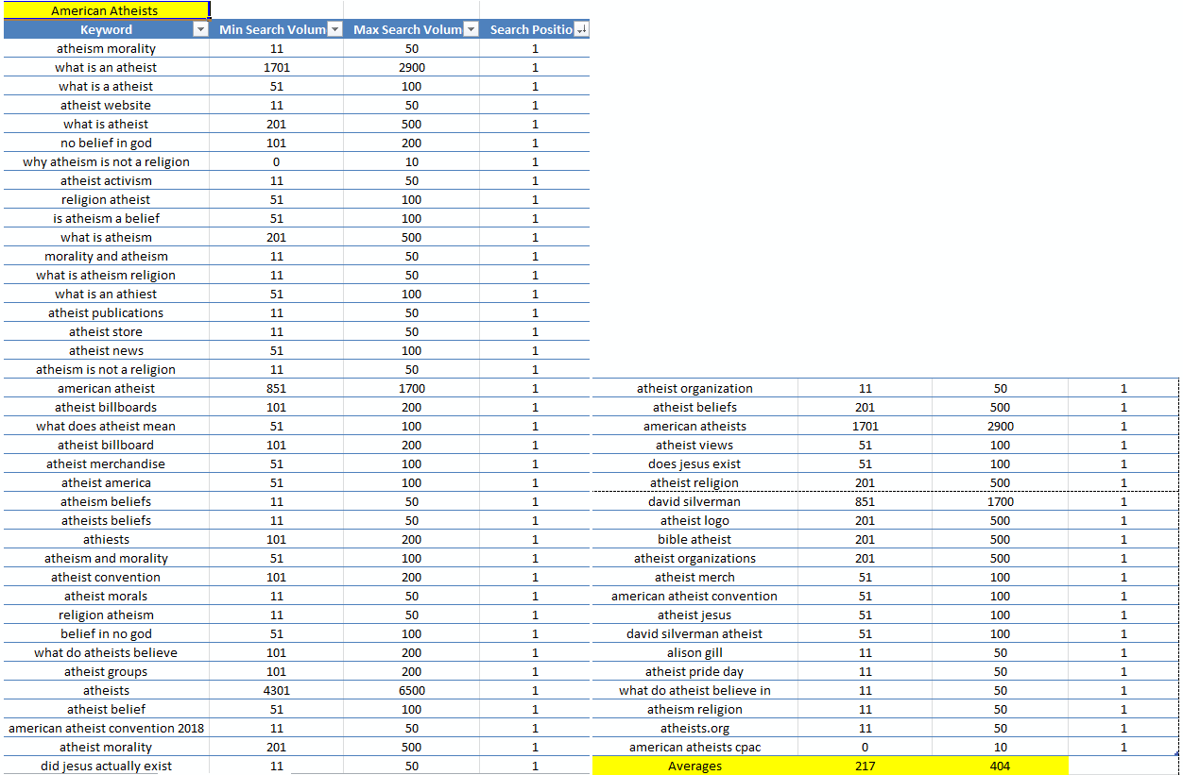Open the Max Search Volume filter dropdown
Screen dimensions: 1183x775
(x=471, y=30)
